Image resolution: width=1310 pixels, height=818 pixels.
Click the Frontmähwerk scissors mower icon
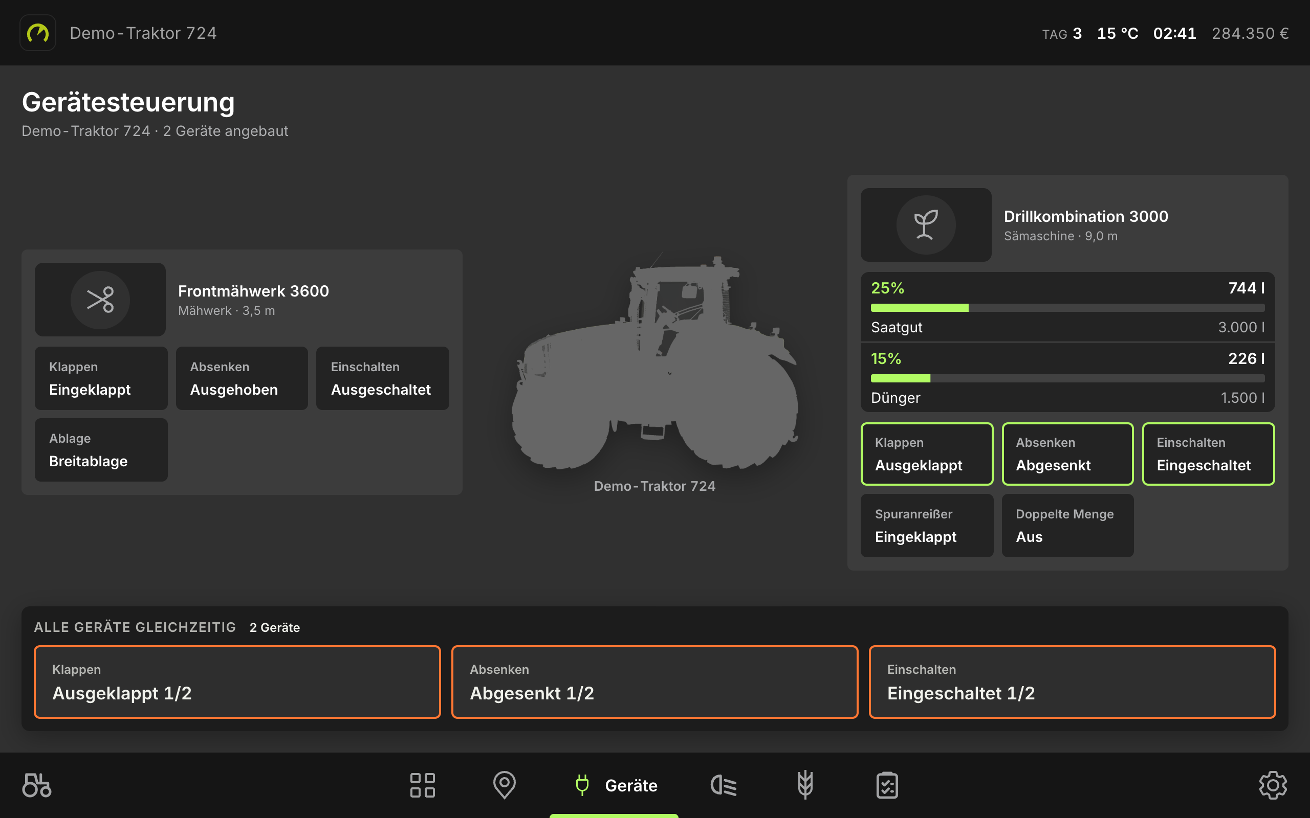[100, 300]
